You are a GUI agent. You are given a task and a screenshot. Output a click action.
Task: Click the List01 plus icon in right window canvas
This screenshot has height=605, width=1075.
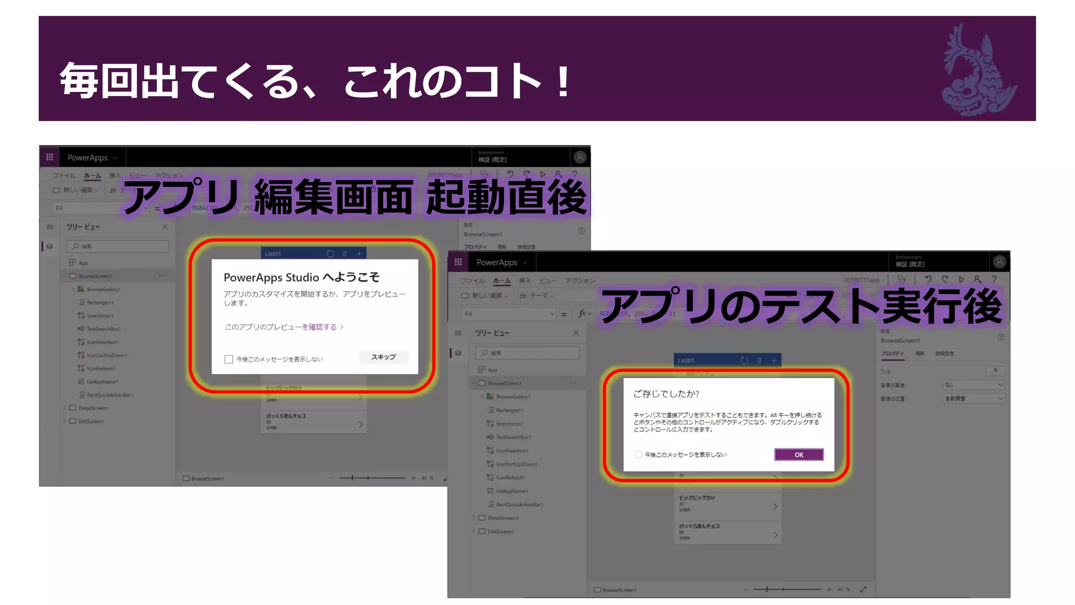point(774,360)
